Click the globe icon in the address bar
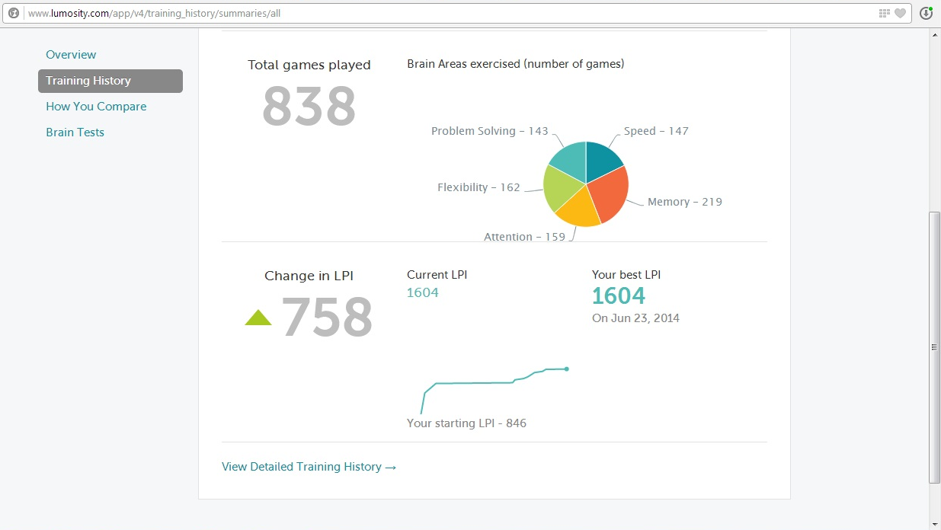This screenshot has height=530, width=941. coord(13,13)
